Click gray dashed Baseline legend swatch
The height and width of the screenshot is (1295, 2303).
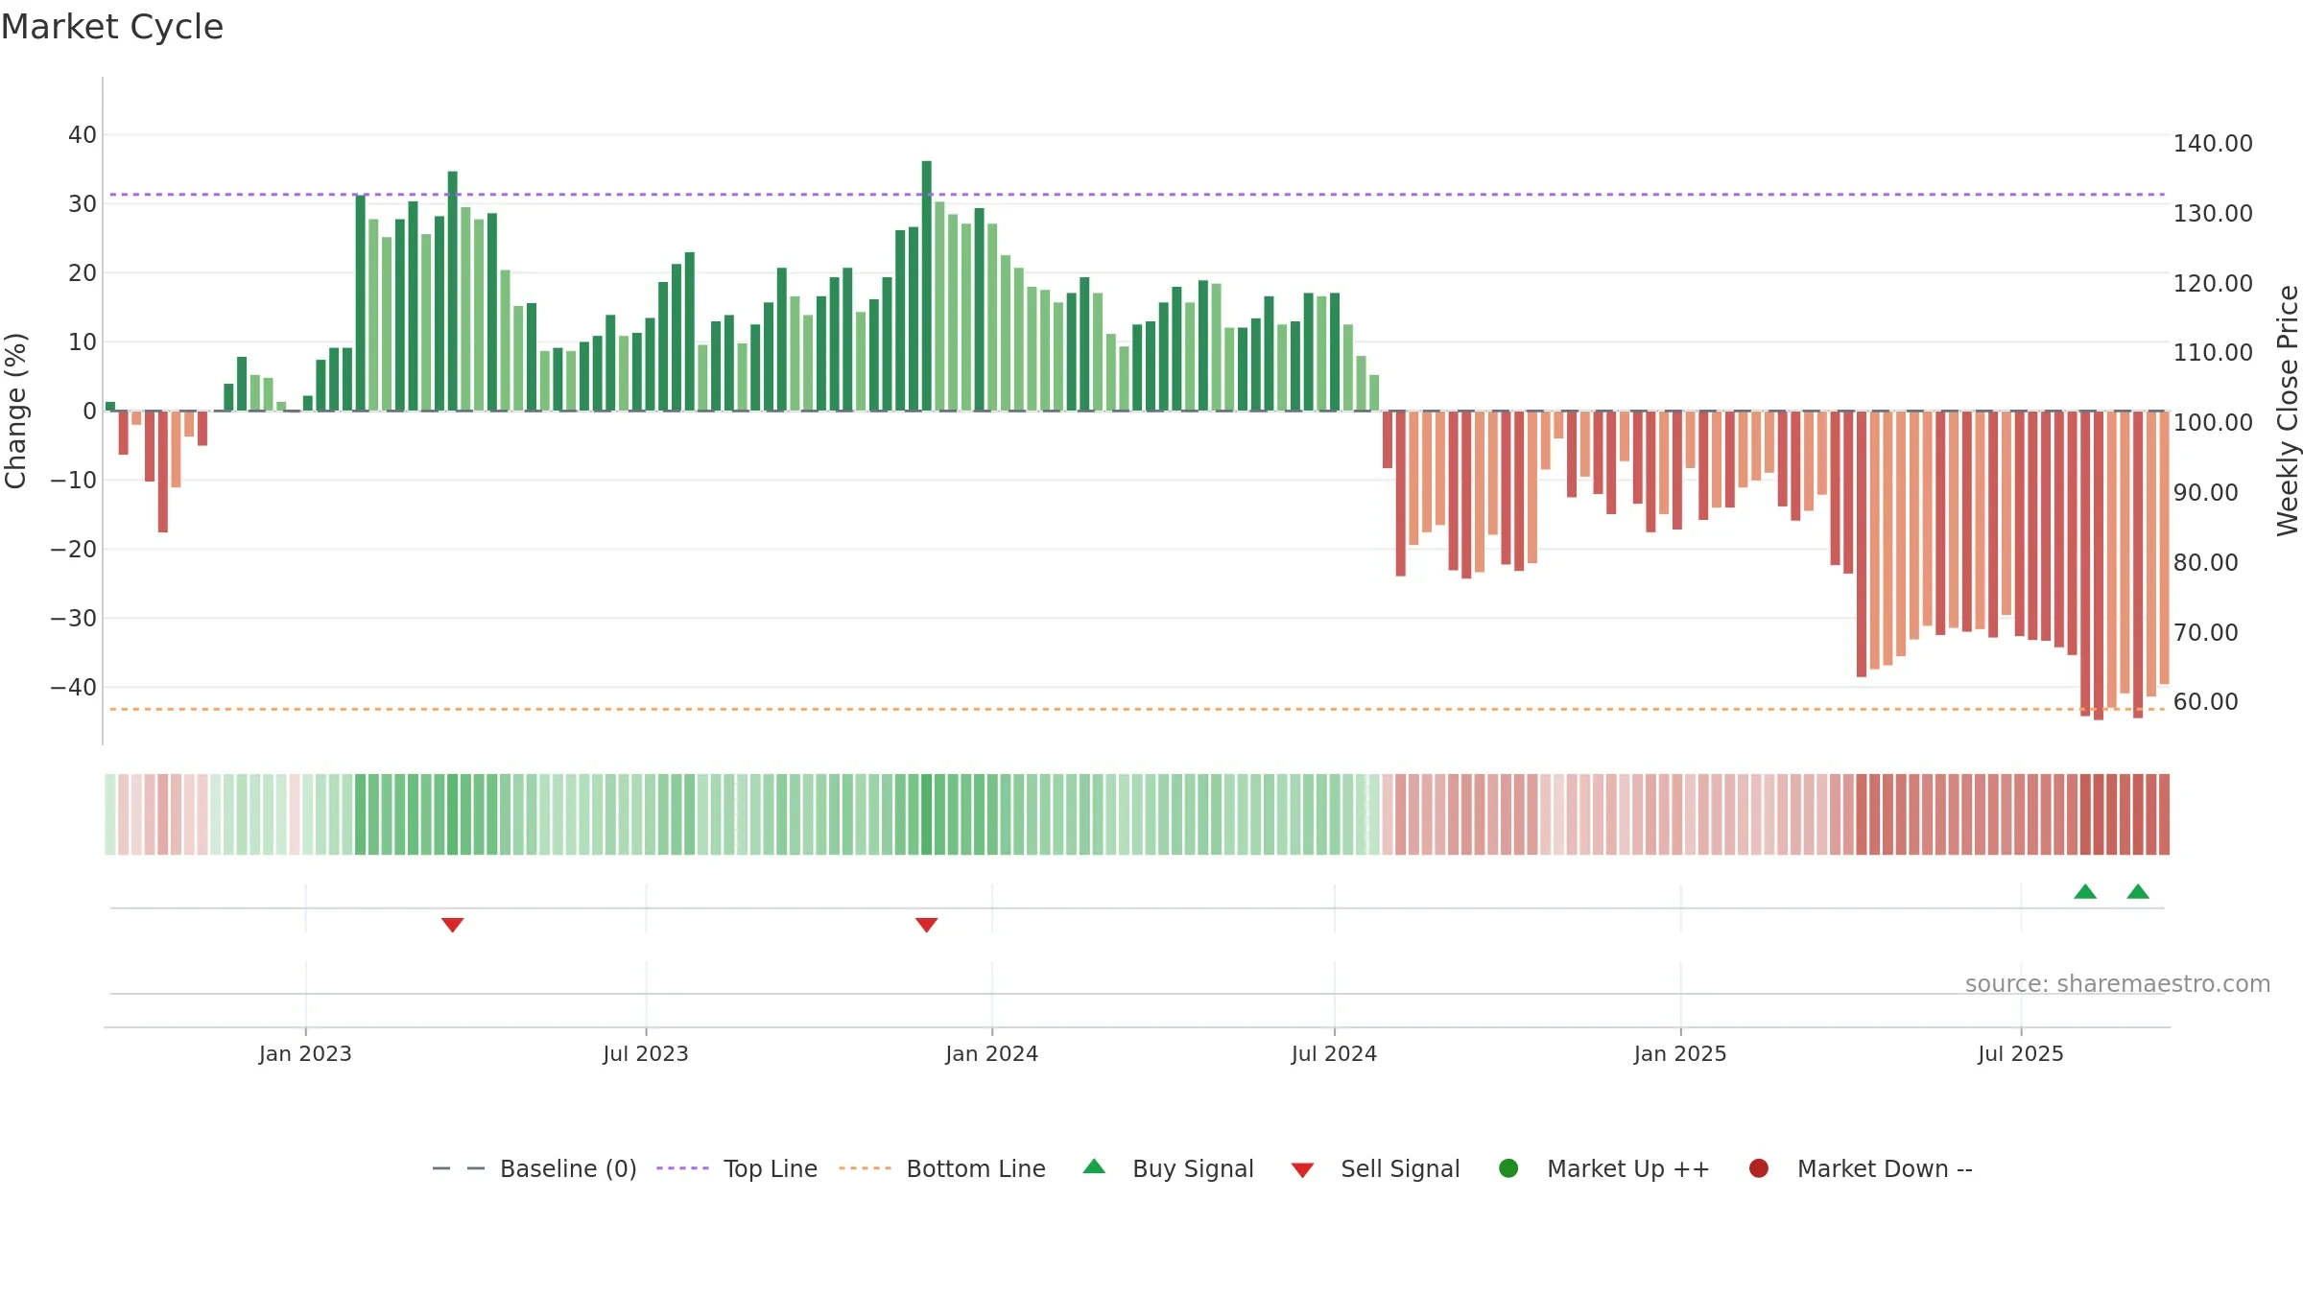coord(459,1168)
